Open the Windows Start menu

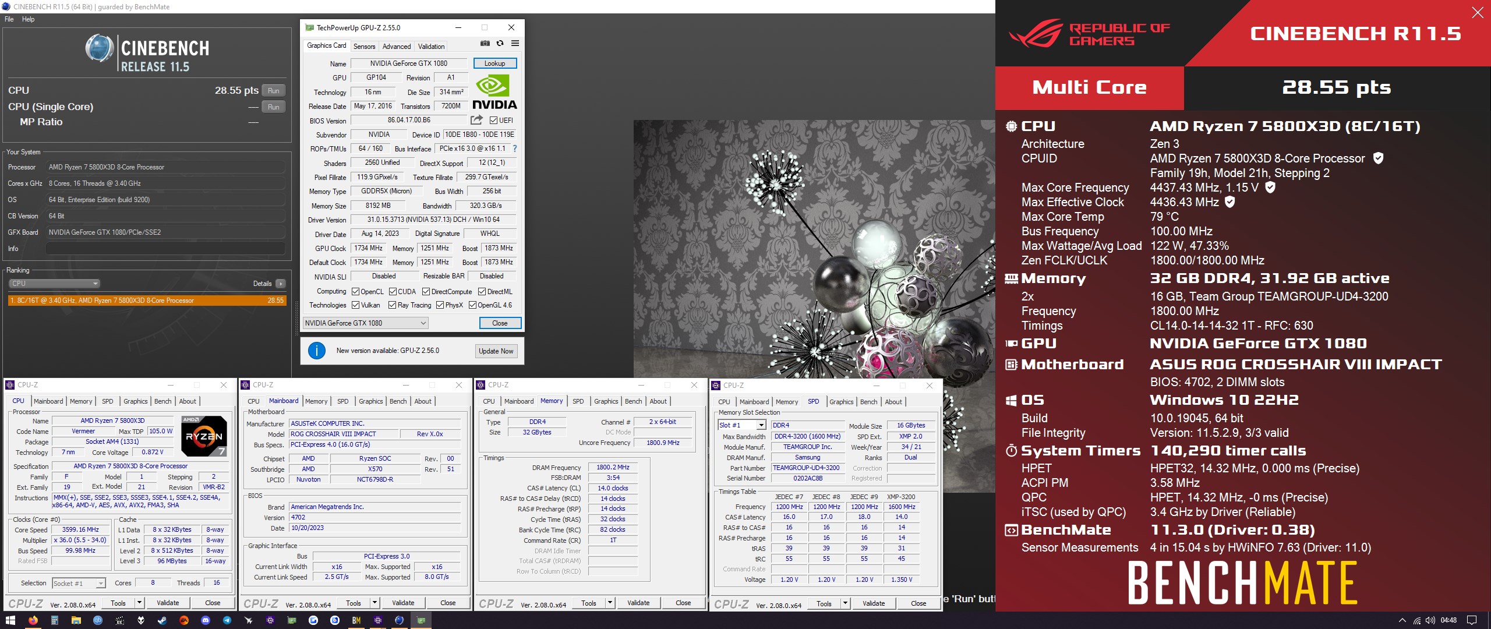10,620
